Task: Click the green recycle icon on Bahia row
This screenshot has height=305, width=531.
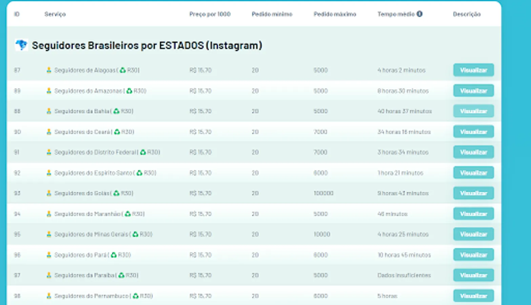Action: coord(116,111)
